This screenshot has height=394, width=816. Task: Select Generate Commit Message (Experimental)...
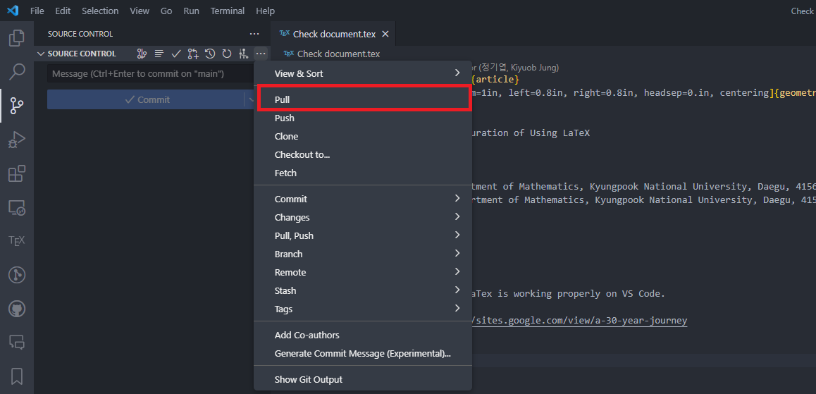click(363, 353)
